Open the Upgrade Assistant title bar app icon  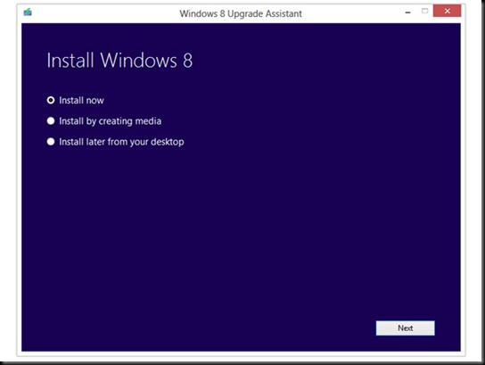click(x=28, y=12)
